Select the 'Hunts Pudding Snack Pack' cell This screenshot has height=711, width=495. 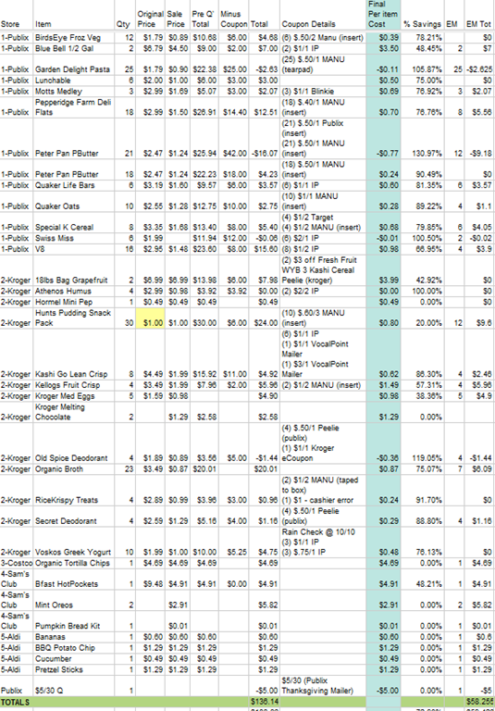pos(74,318)
